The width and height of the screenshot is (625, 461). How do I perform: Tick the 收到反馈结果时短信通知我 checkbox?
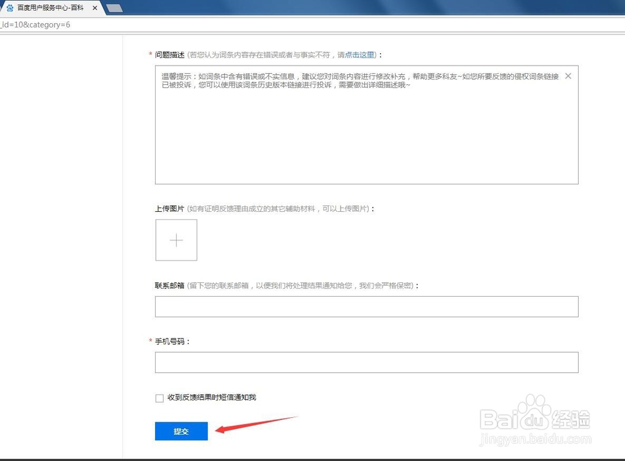point(159,398)
